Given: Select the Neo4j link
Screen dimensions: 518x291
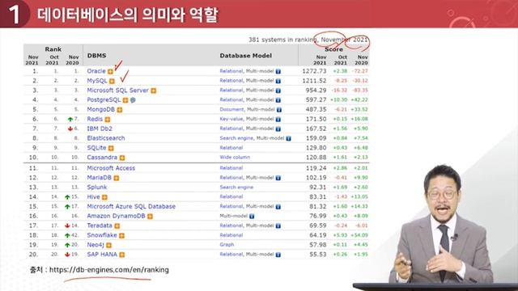Looking at the screenshot, I should pos(96,244).
